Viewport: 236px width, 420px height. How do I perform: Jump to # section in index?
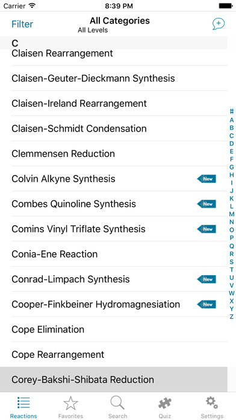(232, 112)
